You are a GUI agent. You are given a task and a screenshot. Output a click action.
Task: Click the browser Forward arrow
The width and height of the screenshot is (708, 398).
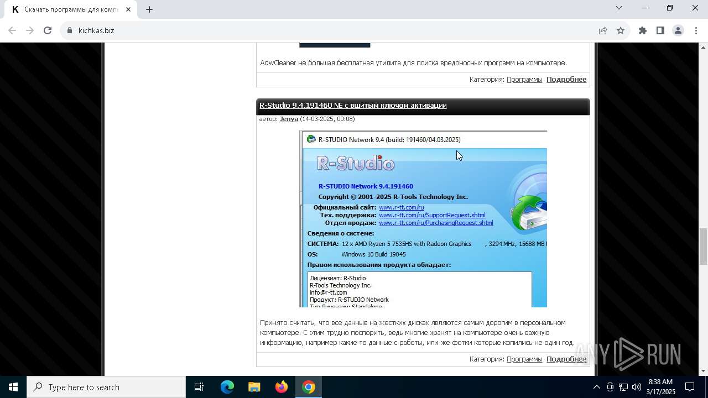coord(30,30)
